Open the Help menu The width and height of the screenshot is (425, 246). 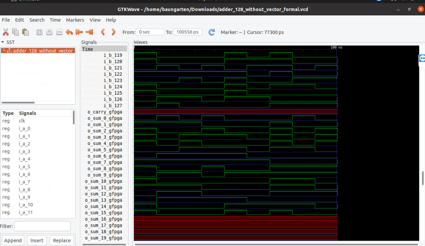(x=111, y=20)
